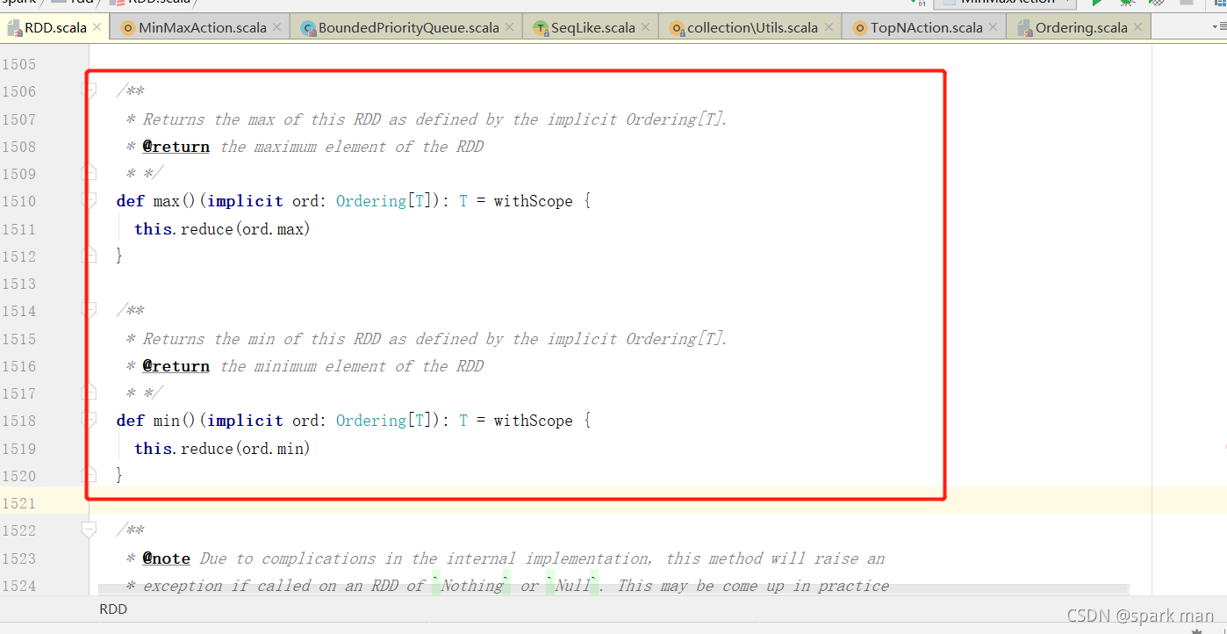Open the collection\Utils.scala tab
This screenshot has height=634, width=1227.
751,27
